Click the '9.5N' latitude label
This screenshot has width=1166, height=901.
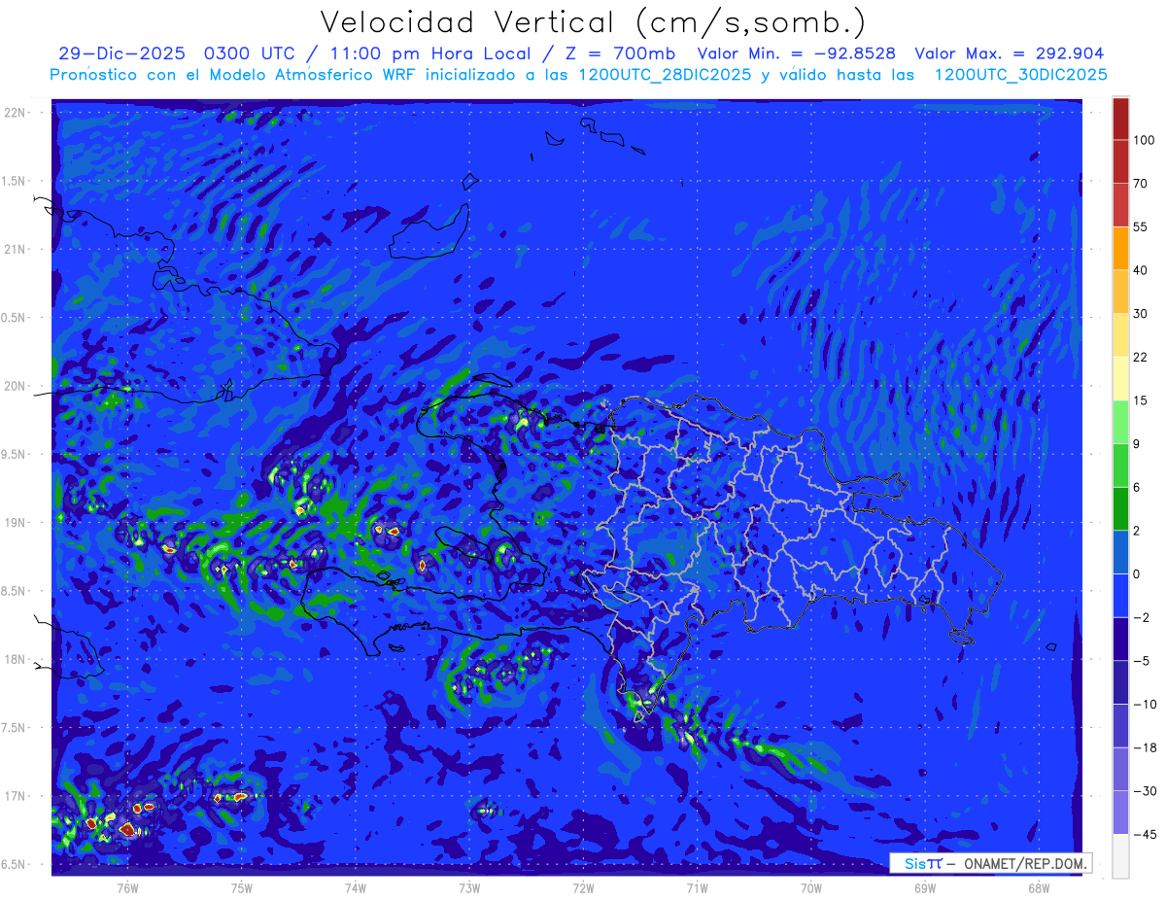pos(15,454)
